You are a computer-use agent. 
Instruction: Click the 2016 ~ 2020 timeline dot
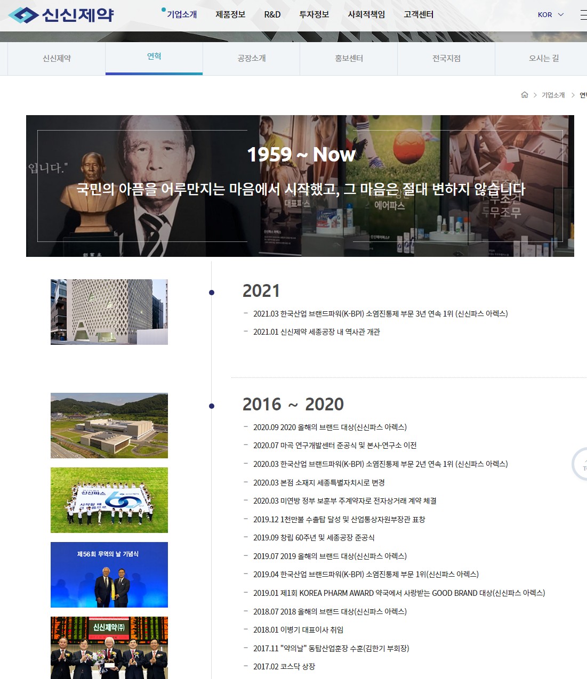pos(212,406)
